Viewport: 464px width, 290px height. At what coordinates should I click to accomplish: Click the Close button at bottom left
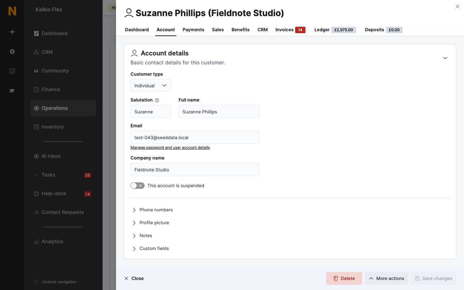134,278
